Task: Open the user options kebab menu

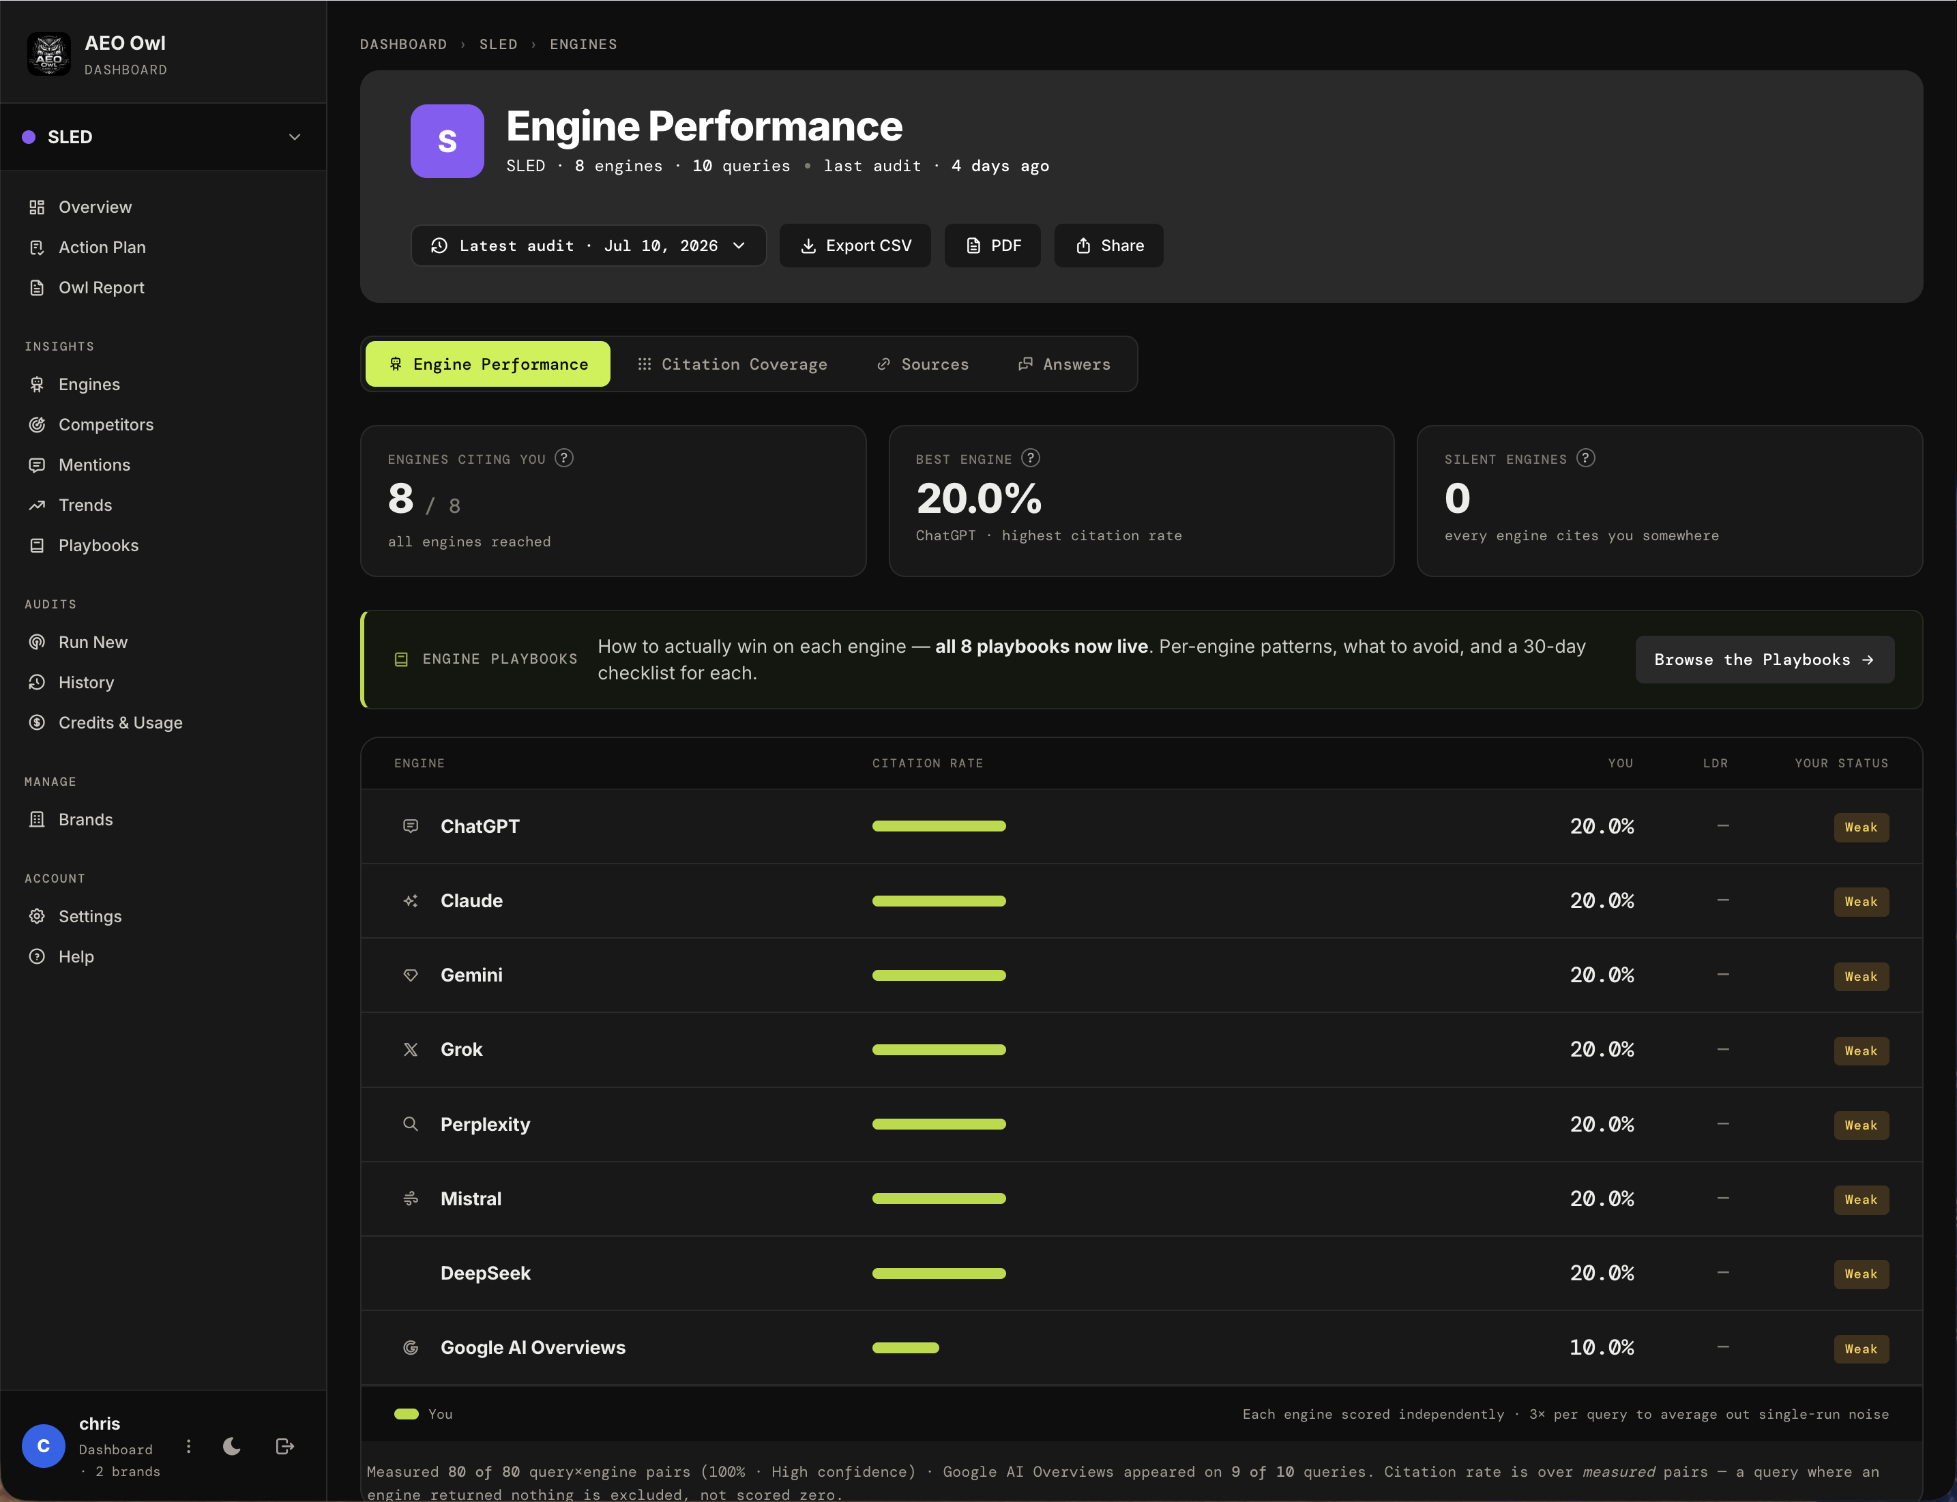Action: tap(188, 1445)
